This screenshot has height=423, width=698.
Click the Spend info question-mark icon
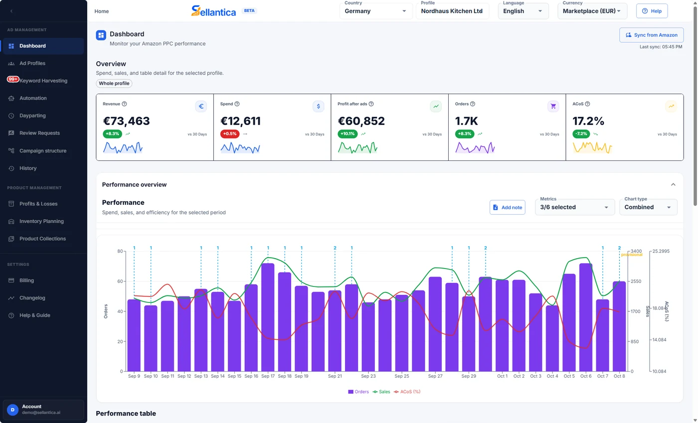[237, 104]
